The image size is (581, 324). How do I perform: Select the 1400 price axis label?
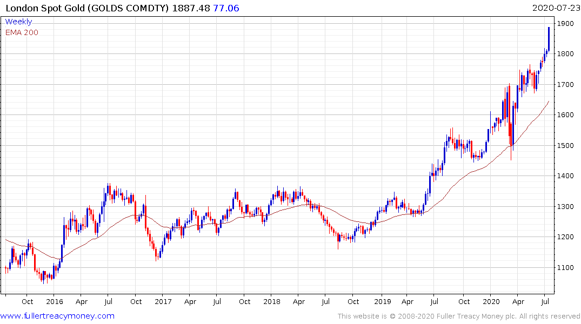(x=565, y=176)
